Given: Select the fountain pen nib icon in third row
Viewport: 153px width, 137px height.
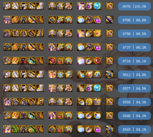Looking at the screenshot, I should coord(89,33).
